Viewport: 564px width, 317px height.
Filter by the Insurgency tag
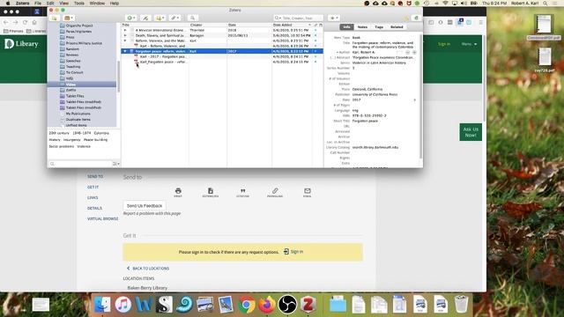coord(72,140)
